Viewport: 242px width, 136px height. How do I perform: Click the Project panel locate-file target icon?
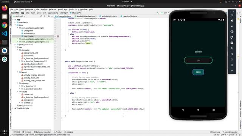coord(41,16)
